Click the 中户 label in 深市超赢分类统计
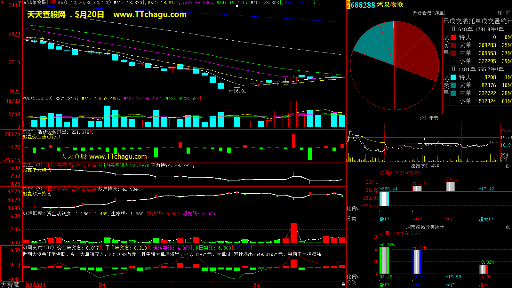 pos(417,285)
